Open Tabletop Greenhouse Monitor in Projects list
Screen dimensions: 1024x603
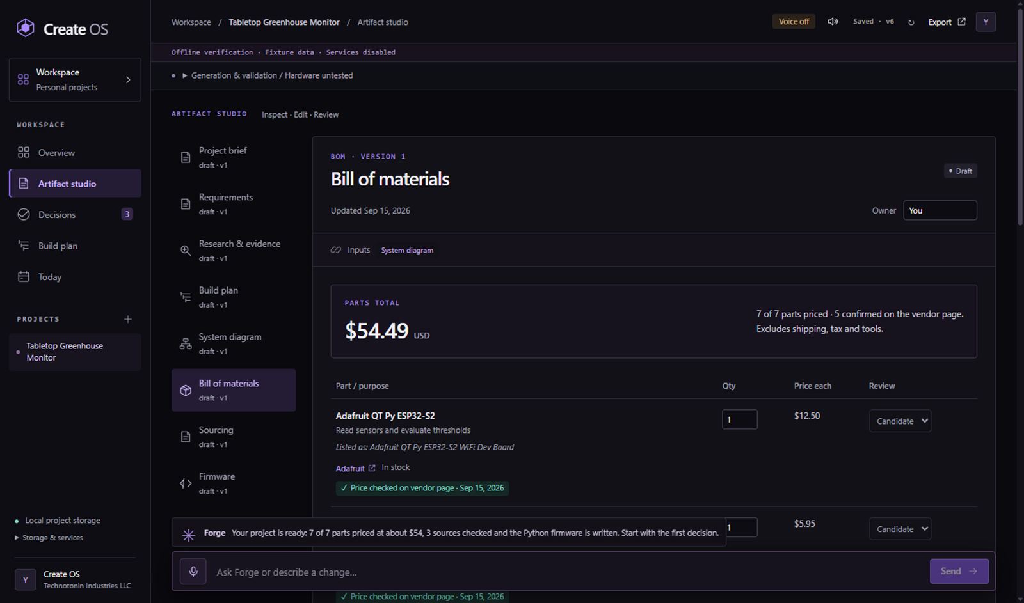coord(75,352)
